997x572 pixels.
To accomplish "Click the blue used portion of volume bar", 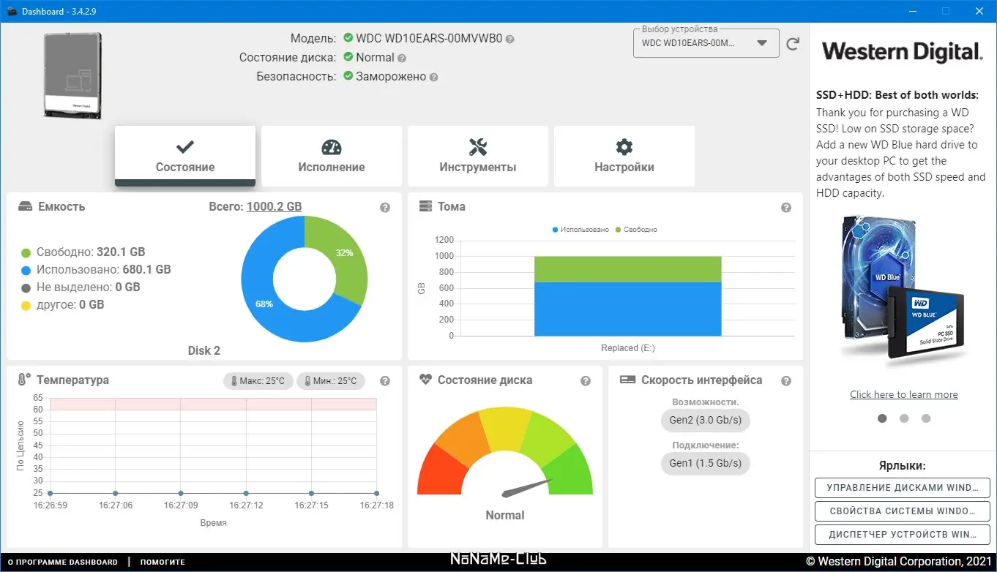I will pos(628,309).
